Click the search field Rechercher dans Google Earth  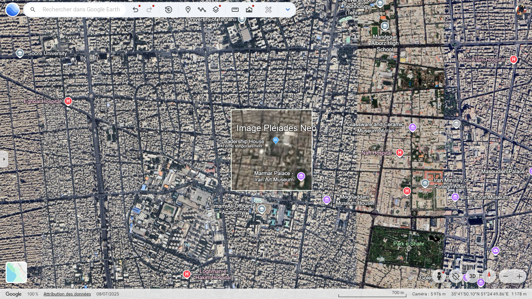pos(81,10)
